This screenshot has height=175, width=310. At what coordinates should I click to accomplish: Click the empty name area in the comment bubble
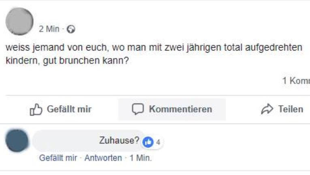[65, 141]
